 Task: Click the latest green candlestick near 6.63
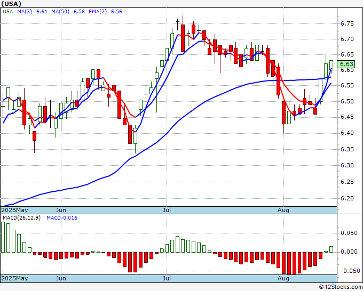[332, 66]
